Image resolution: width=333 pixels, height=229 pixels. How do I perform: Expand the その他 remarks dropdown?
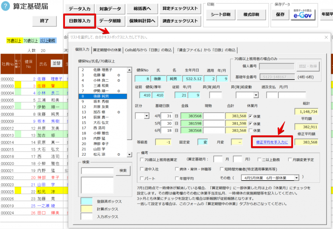pyautogui.click(x=297, y=178)
